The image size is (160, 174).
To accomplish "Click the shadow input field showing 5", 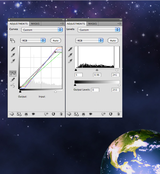I will [79, 75].
